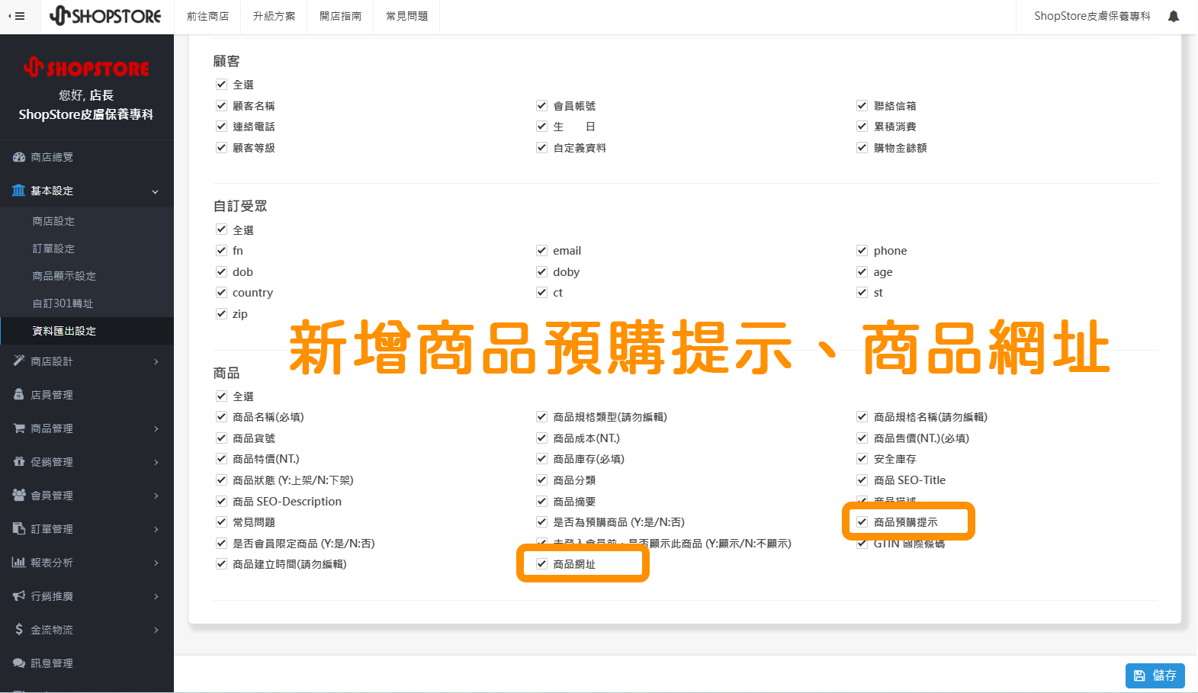The width and height of the screenshot is (1198, 693).
Task: Click the 商店總覽 dashboard icon
Action: coord(19,157)
